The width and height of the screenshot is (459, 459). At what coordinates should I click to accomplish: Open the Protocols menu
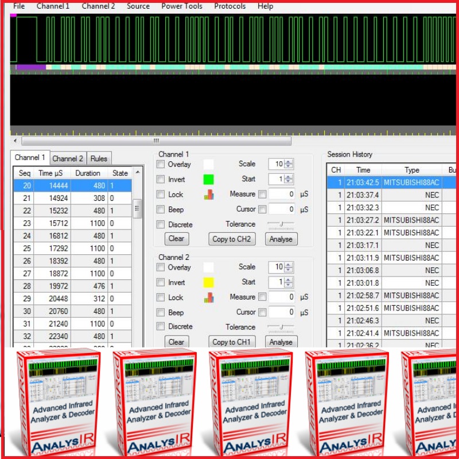coord(230,6)
